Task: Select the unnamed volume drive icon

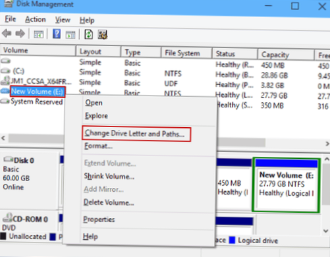Action: [x=5, y=61]
